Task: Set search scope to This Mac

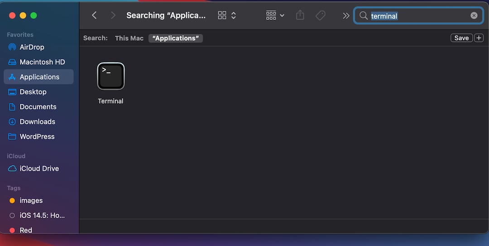Action: coord(129,38)
